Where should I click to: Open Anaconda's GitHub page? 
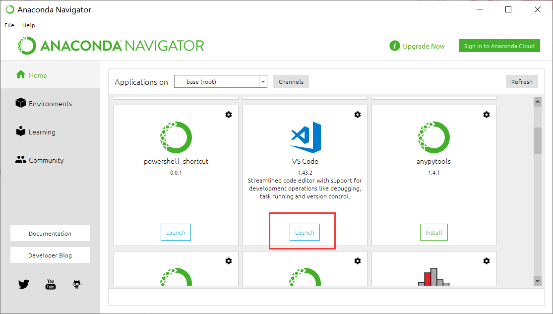[76, 284]
